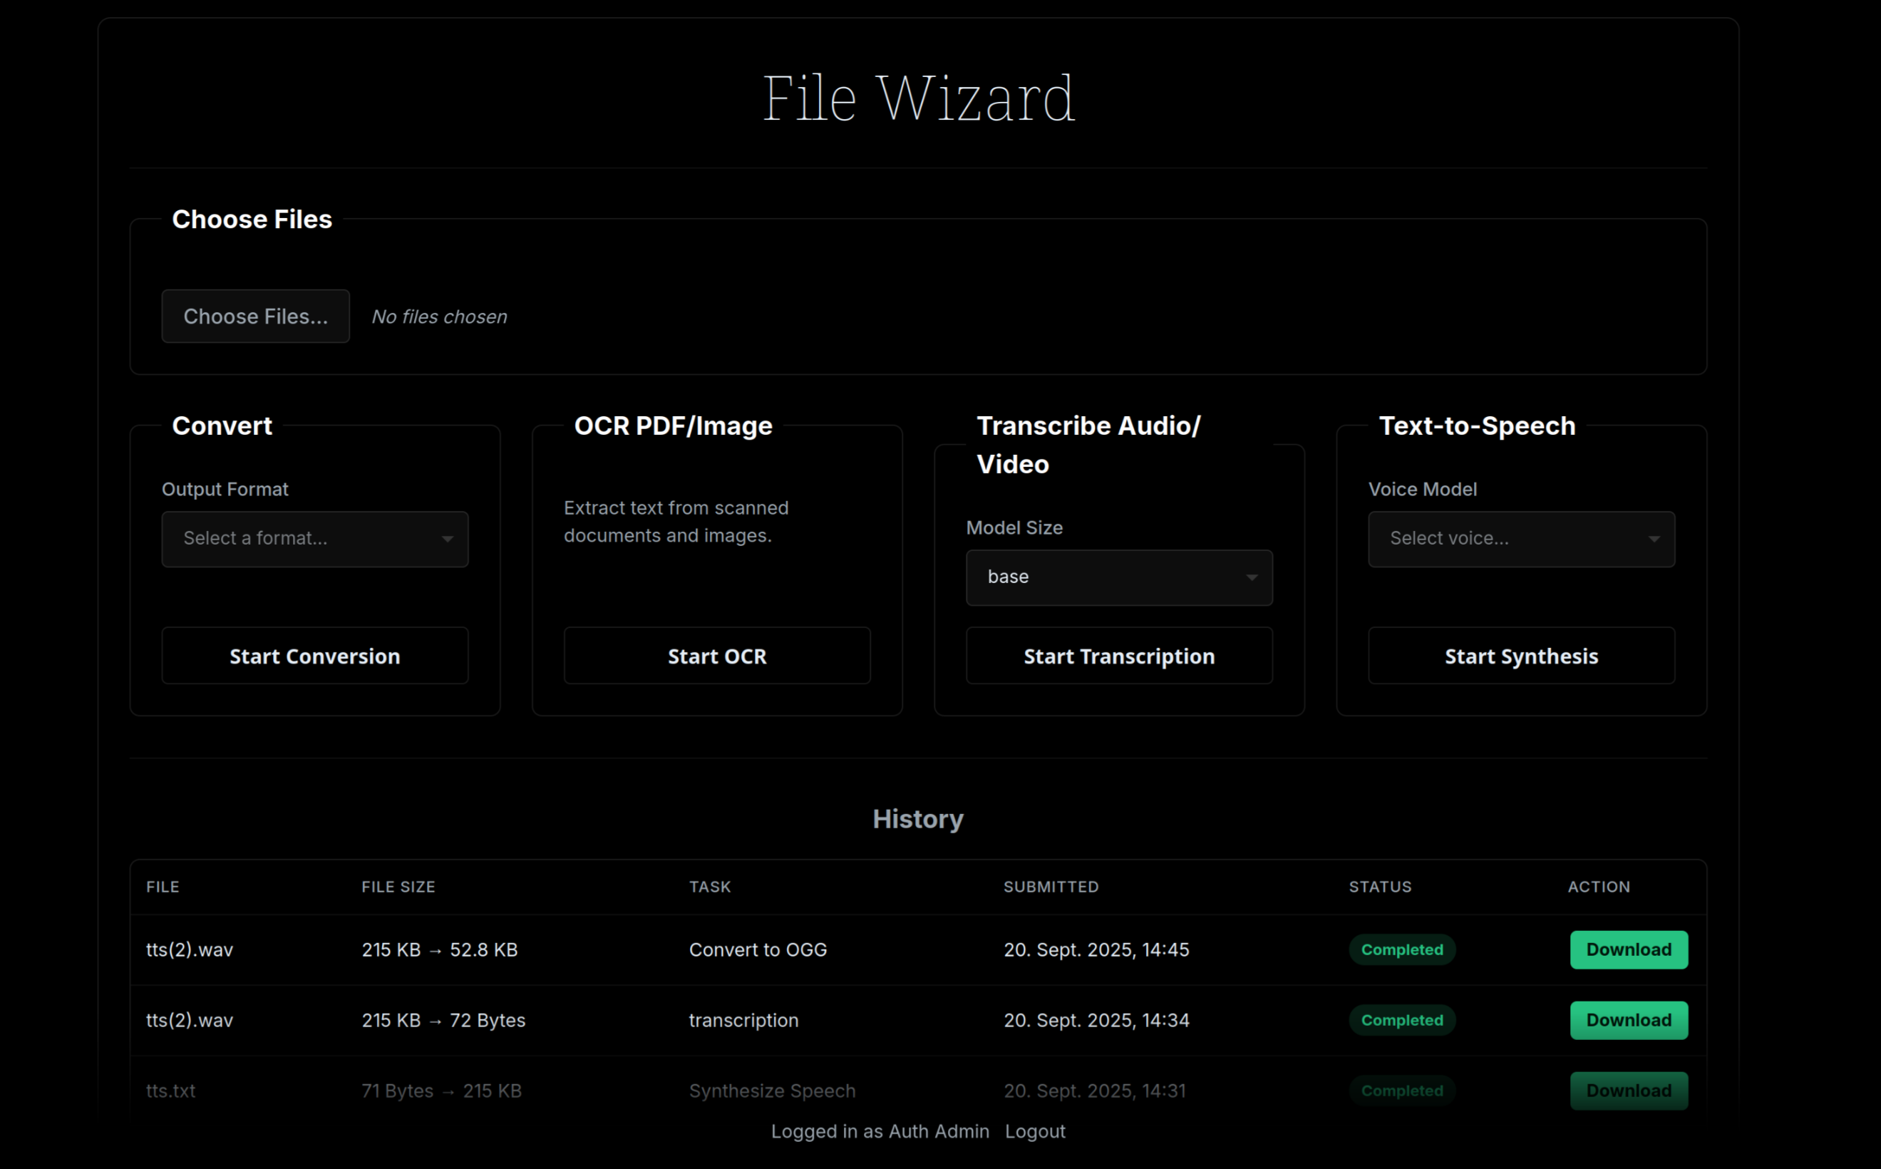Click Start OCR
The width and height of the screenshot is (1881, 1169).
tap(716, 656)
